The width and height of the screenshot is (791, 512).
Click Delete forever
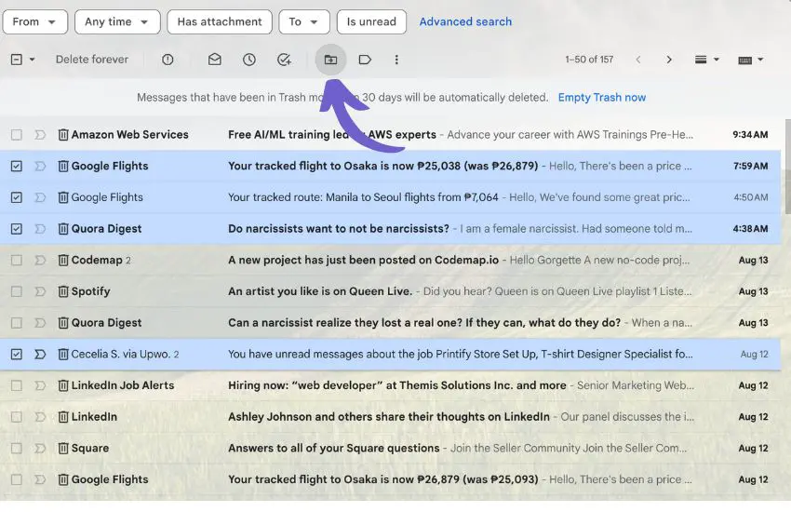(x=92, y=60)
